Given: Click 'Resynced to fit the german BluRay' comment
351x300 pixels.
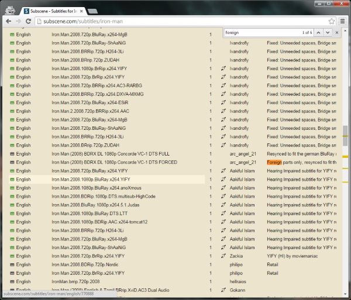Looking at the screenshot, I should (301, 154).
